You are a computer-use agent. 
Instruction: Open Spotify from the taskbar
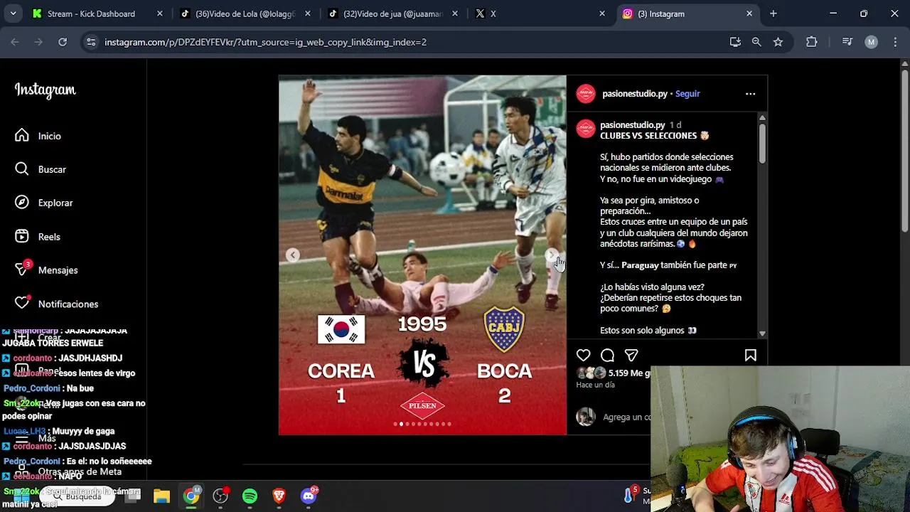point(250,496)
